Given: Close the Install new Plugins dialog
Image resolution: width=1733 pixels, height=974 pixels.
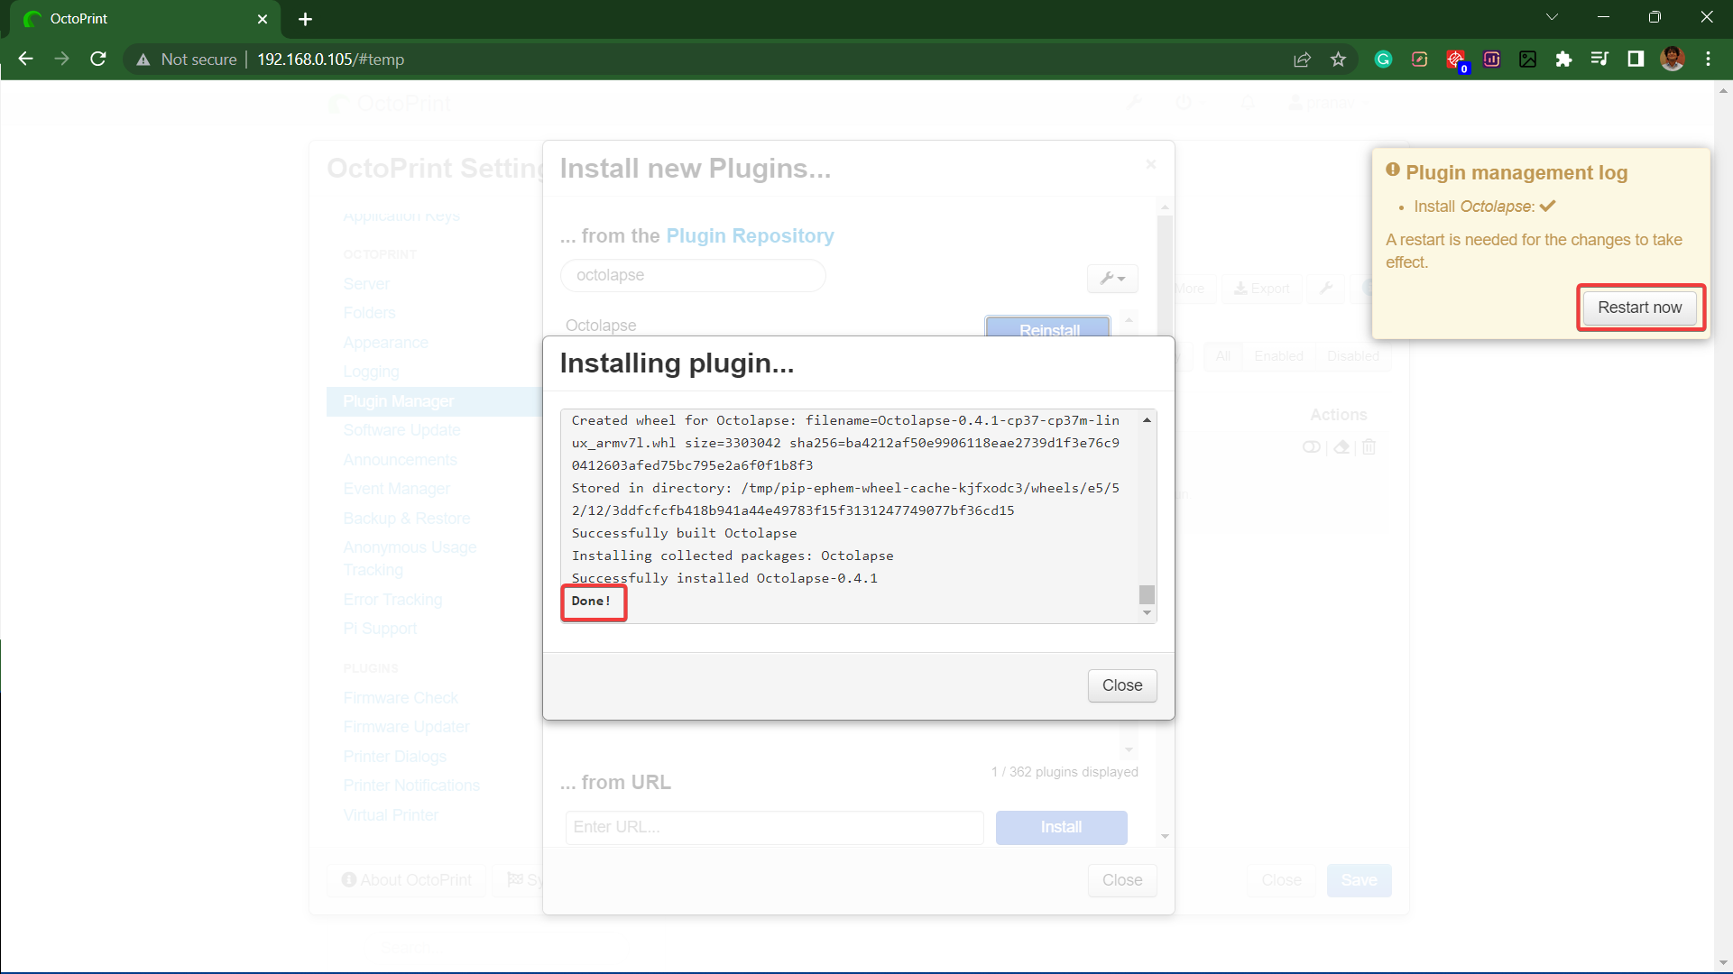Looking at the screenshot, I should (1121, 880).
